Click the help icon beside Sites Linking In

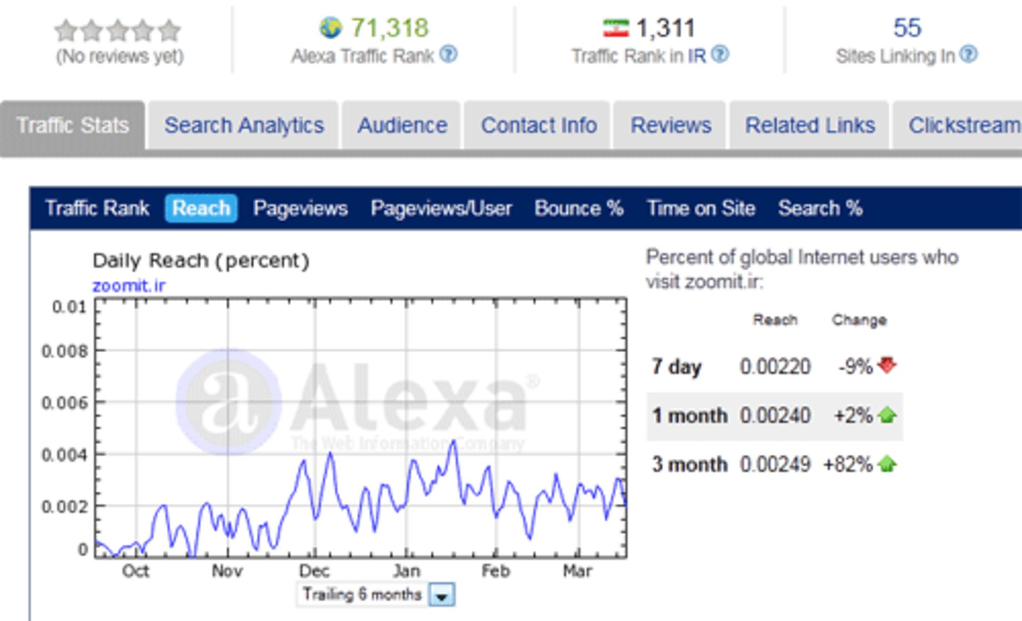[x=969, y=54]
